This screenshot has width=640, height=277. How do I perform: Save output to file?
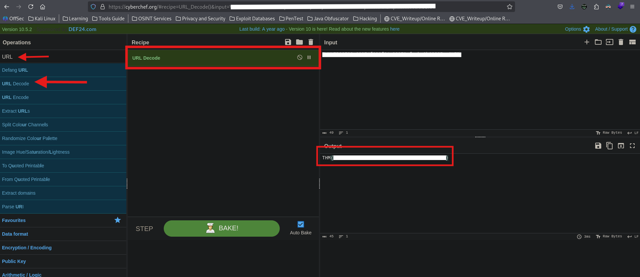coord(598,146)
